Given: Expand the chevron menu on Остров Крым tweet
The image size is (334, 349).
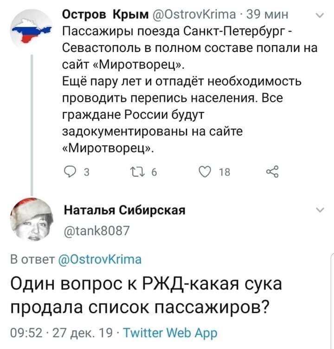Looking at the screenshot, I should pos(320,16).
